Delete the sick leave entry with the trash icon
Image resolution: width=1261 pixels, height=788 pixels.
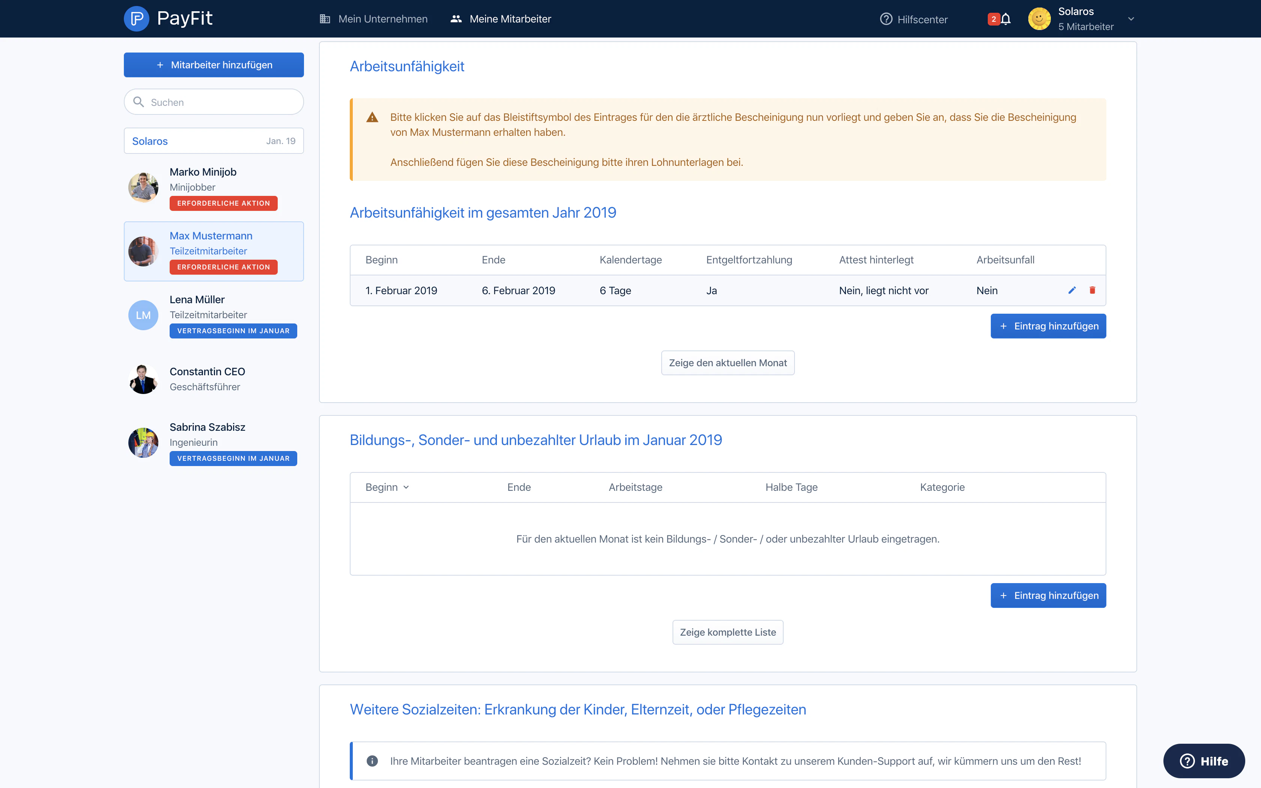pyautogui.click(x=1092, y=290)
